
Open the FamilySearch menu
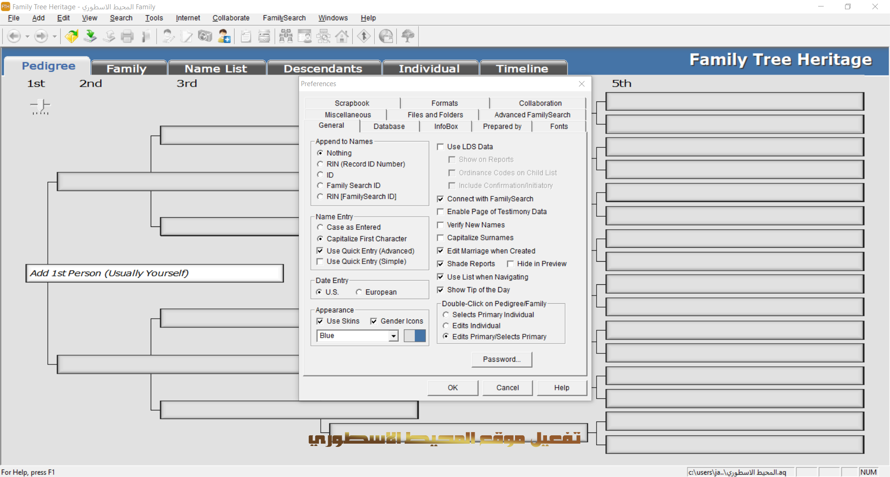tap(284, 18)
